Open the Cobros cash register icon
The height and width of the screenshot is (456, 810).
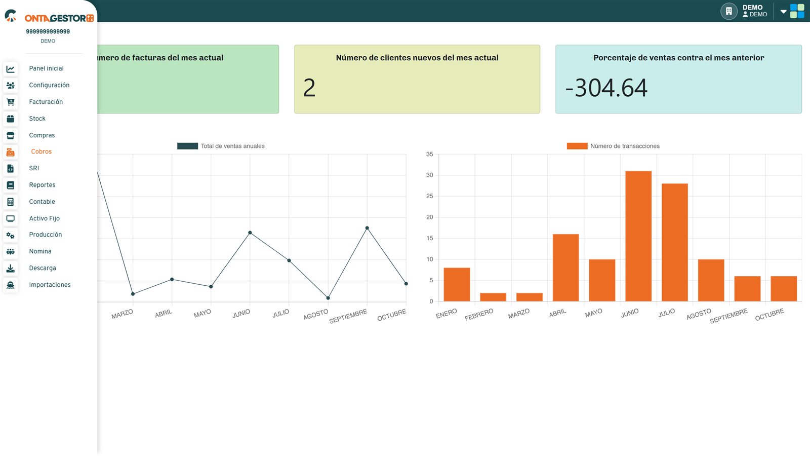pos(10,152)
